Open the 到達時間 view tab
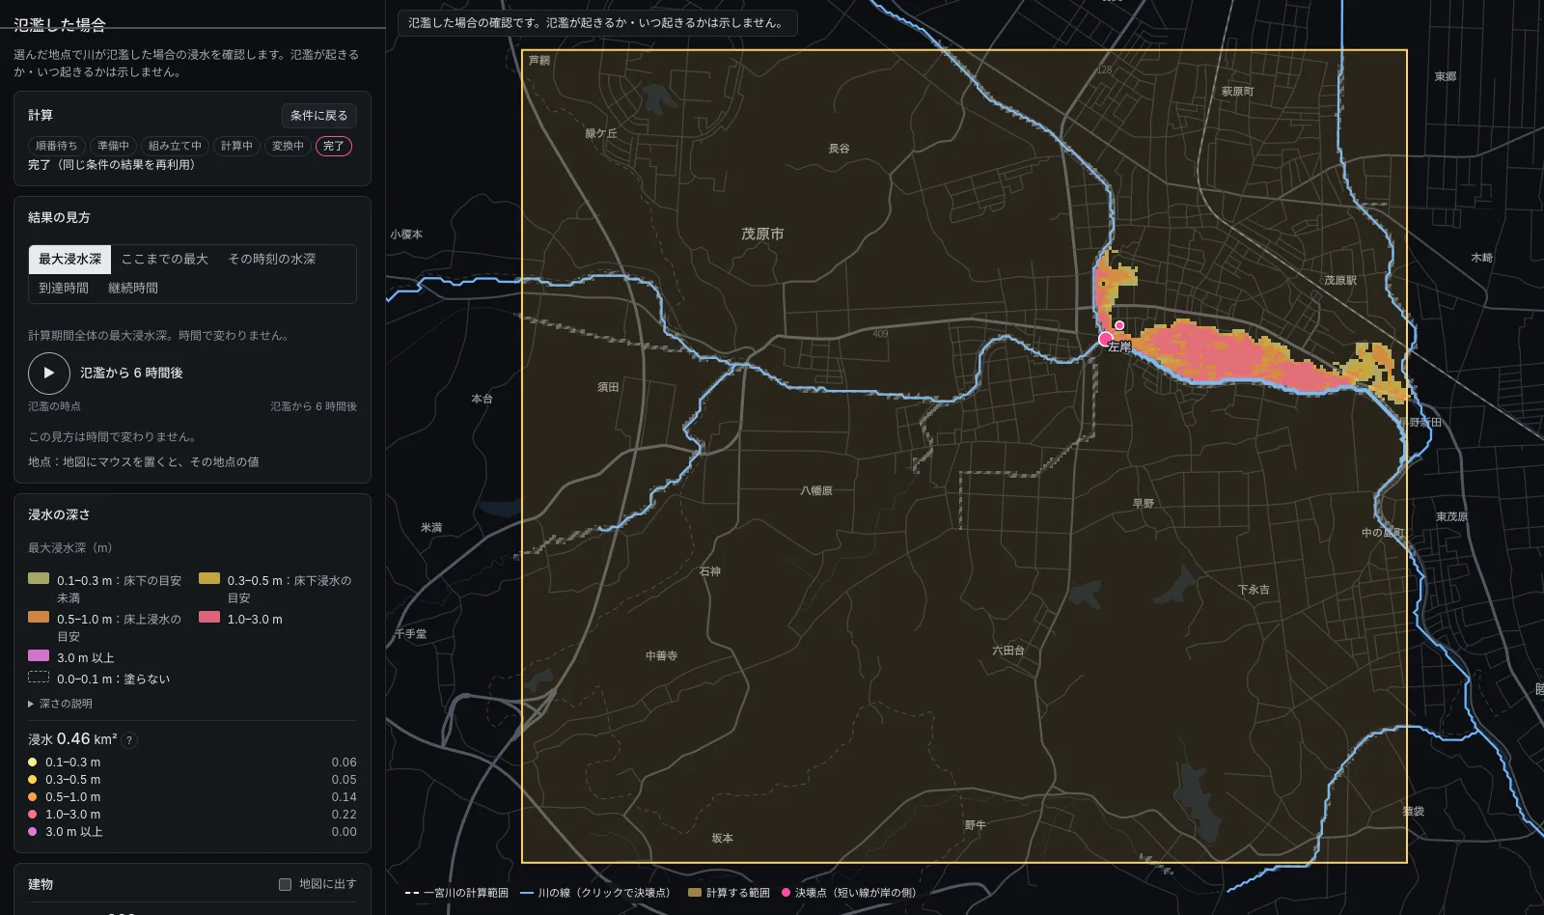 tap(64, 288)
